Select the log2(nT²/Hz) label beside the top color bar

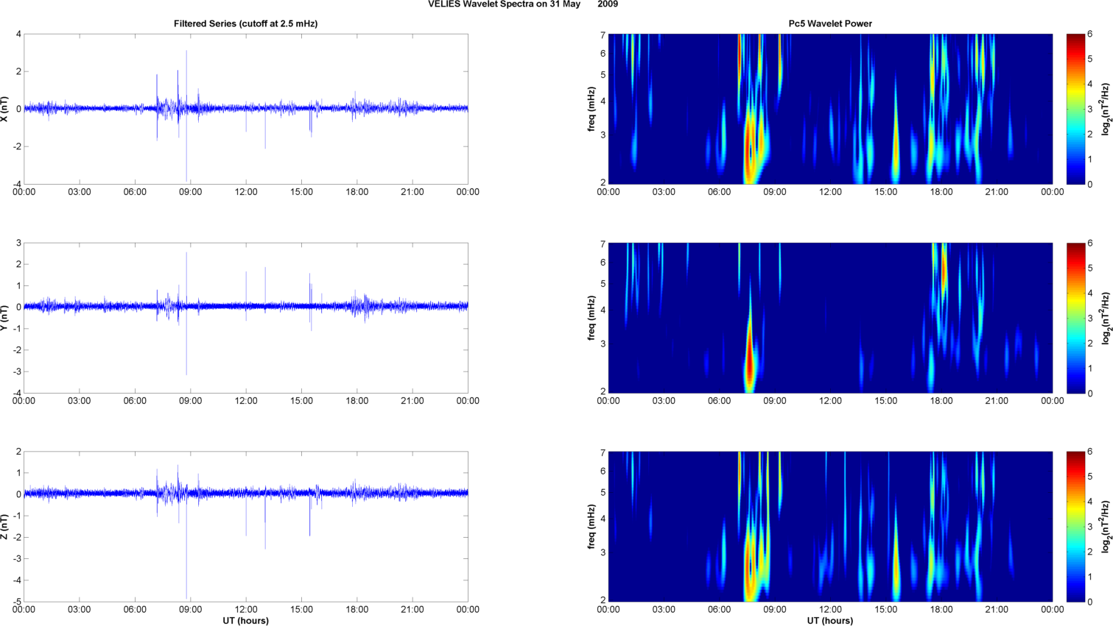1105,109
